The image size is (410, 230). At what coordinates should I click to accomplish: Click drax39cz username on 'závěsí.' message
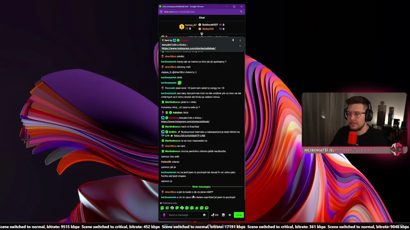[x=170, y=57]
